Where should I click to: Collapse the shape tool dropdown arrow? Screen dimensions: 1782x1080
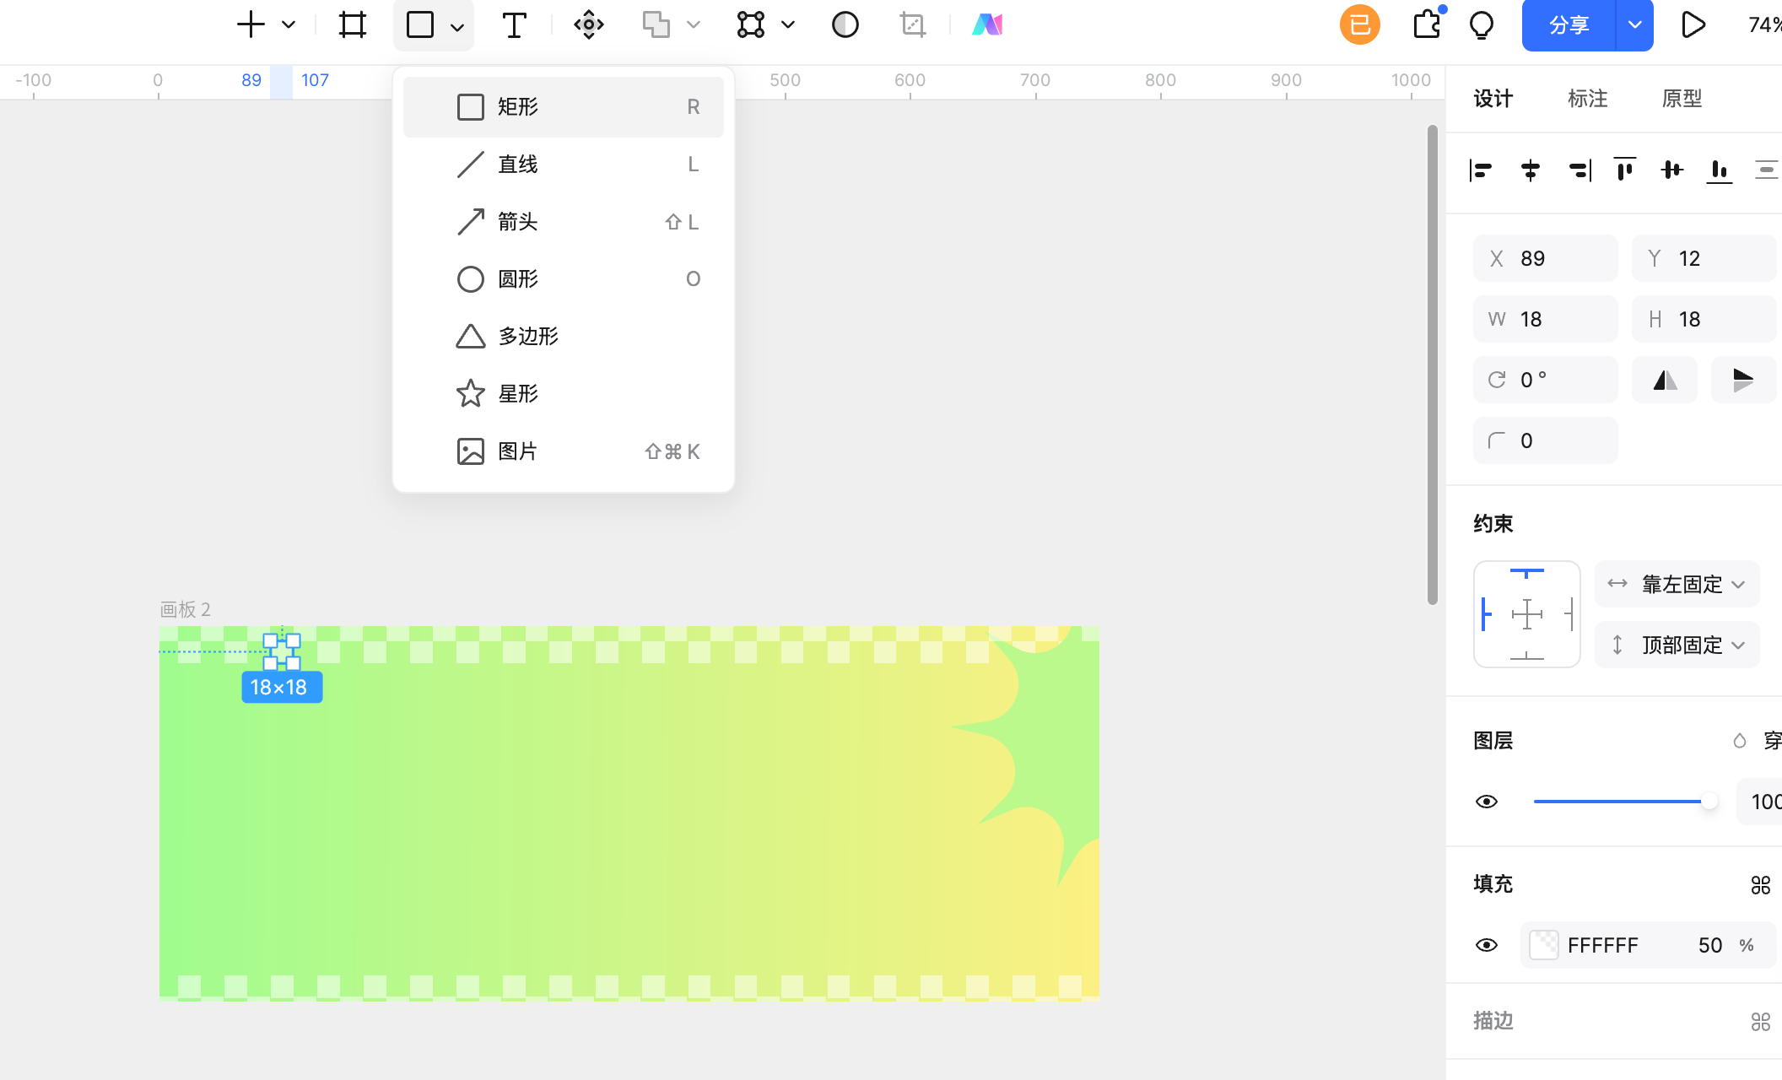click(x=457, y=26)
